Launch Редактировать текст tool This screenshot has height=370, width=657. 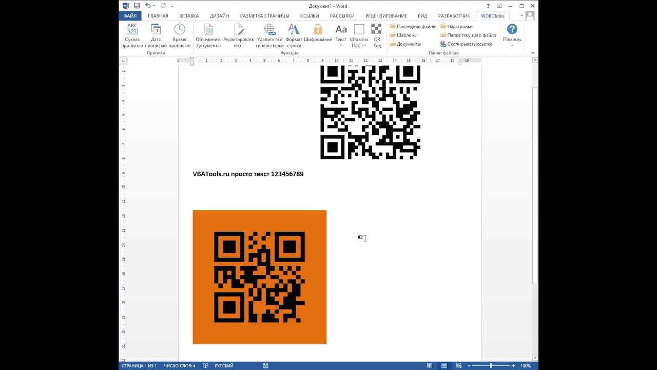pyautogui.click(x=238, y=36)
